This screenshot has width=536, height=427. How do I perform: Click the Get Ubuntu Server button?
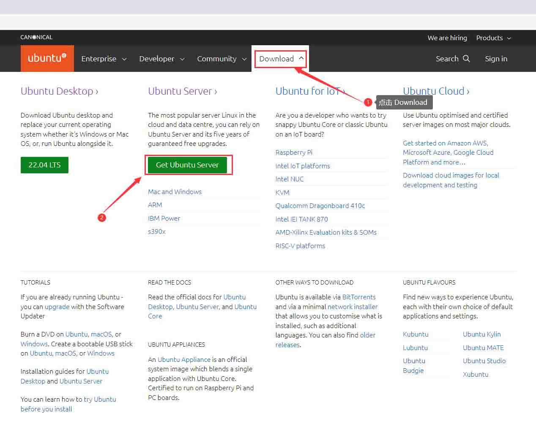tap(187, 165)
